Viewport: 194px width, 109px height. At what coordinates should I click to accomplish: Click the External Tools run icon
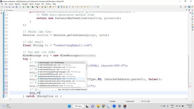tap(37, 7)
